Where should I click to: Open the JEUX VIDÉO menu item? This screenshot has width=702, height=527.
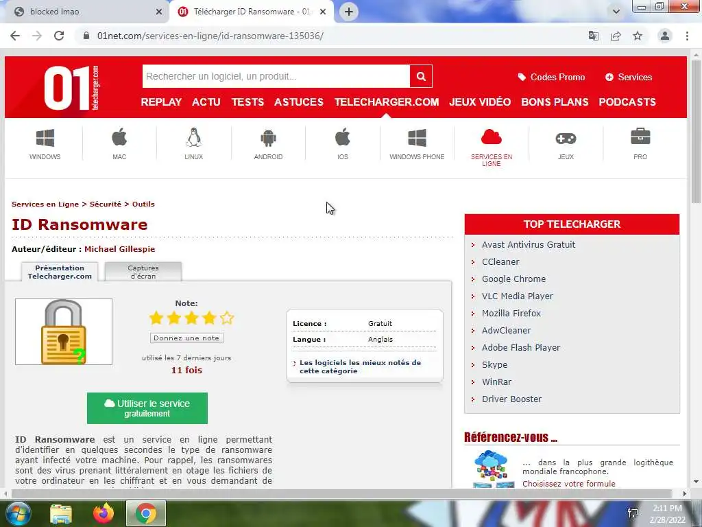click(x=480, y=102)
